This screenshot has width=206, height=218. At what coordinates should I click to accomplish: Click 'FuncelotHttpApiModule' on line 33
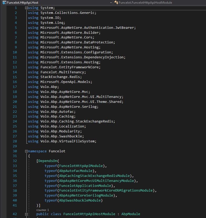[x=81, y=166]
